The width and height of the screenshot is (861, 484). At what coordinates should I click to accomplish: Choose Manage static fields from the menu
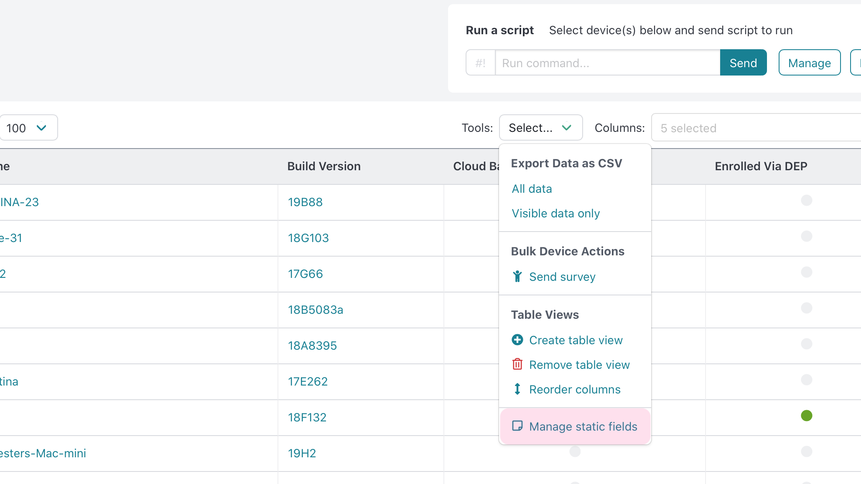[583, 426]
